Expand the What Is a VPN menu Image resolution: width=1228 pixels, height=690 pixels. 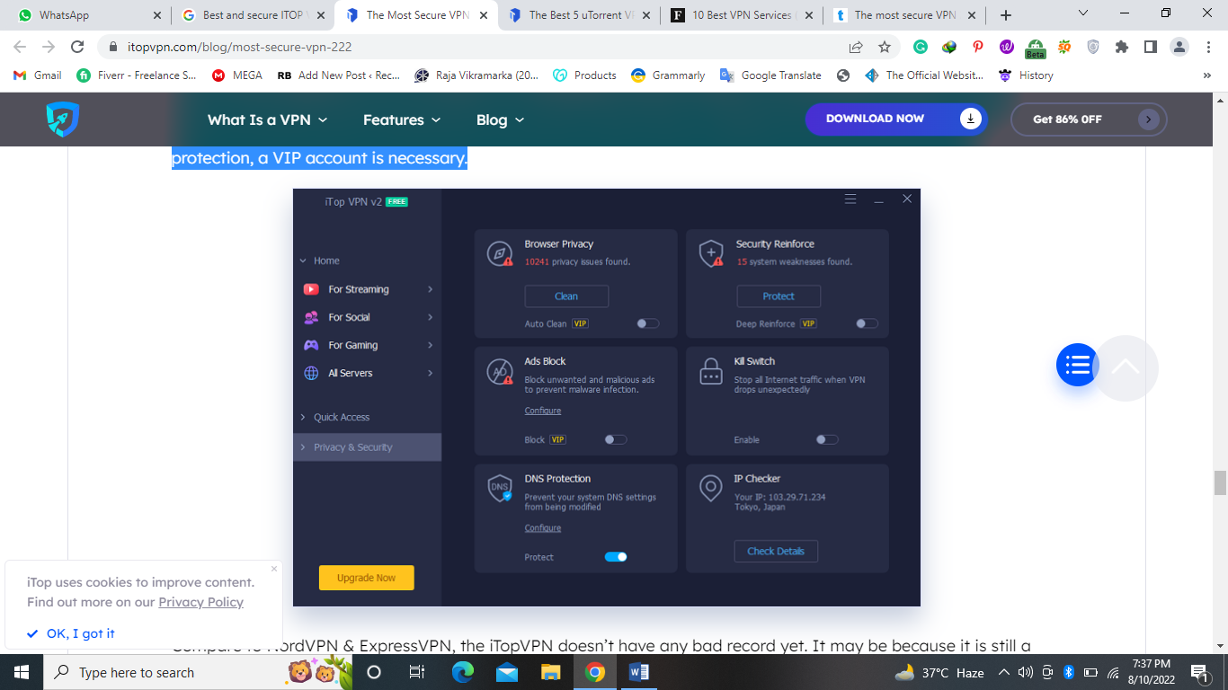(x=267, y=119)
